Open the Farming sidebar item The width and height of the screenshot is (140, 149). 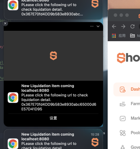click(x=130, y=104)
